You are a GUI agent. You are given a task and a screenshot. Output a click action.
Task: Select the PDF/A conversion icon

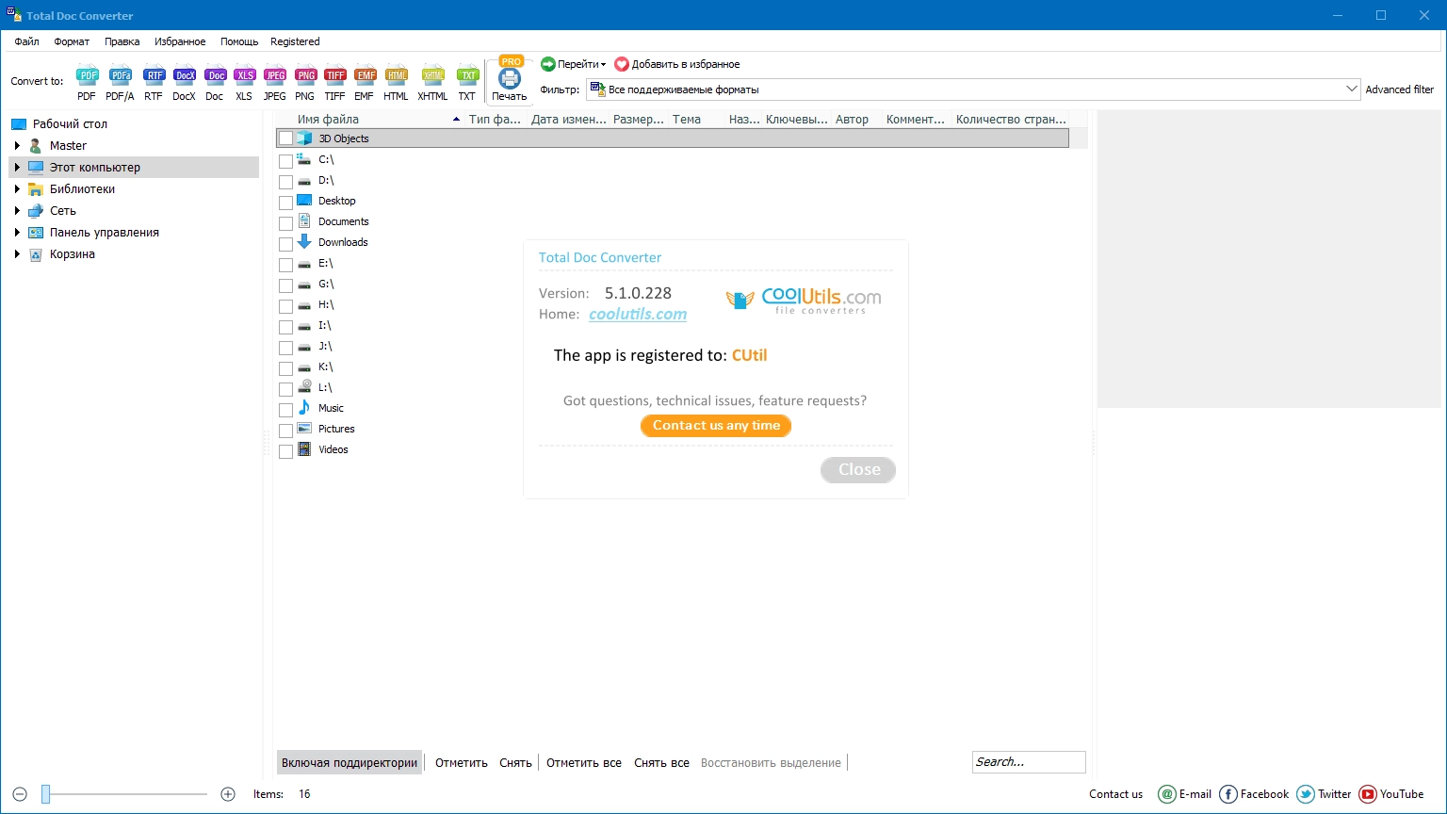120,83
